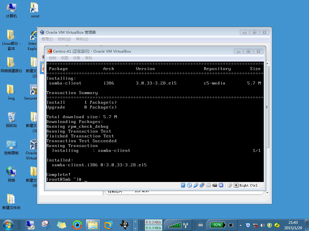Click the remote desktop taskbar icon
This screenshot has width=309, height=231.
click(x=30, y=225)
